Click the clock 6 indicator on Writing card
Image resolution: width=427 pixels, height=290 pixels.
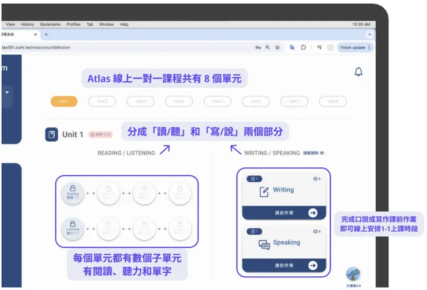point(317,179)
